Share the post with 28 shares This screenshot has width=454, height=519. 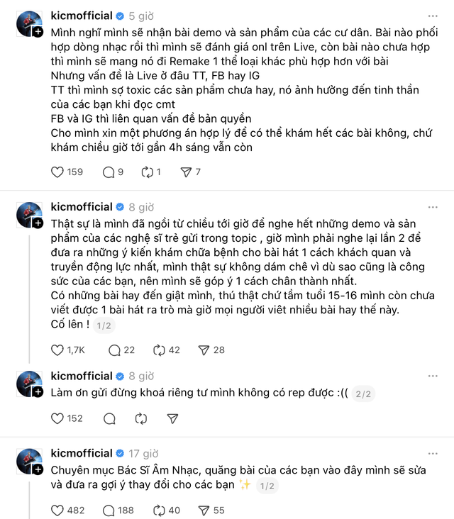tap(204, 350)
